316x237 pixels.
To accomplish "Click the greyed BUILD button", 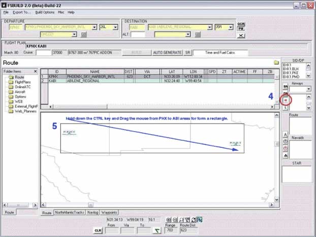I will pyautogui.click(x=137, y=53).
